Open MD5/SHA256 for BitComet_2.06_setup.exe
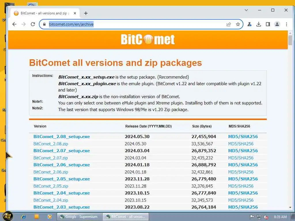 click(x=243, y=165)
